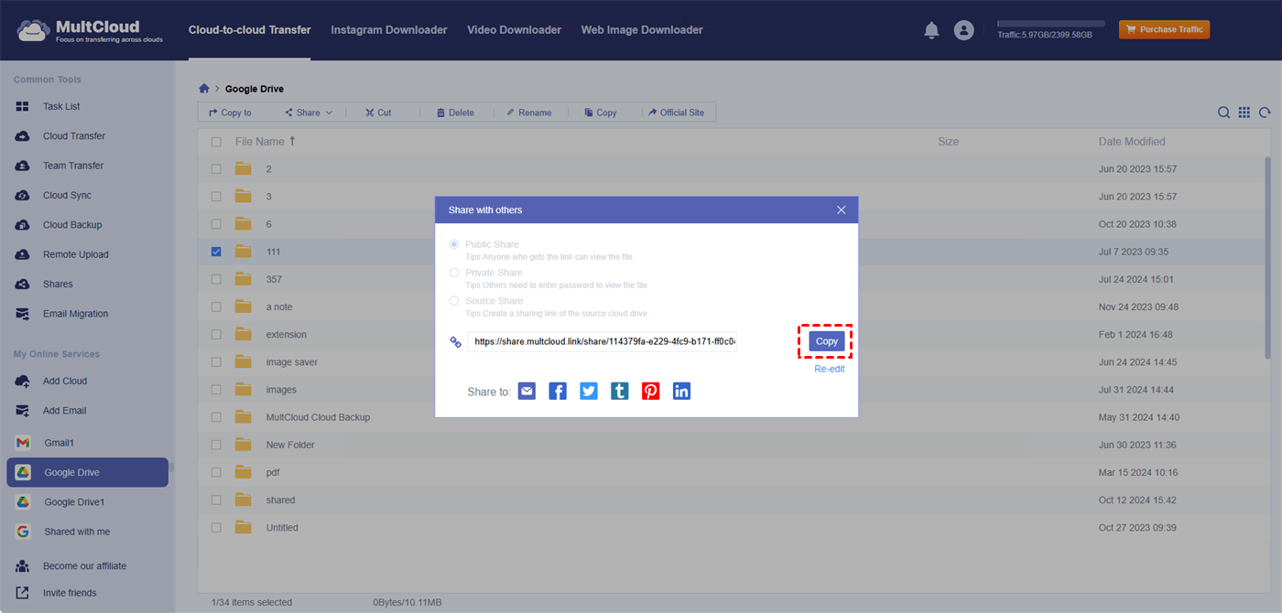Share to Facebook icon
Image resolution: width=1282 pixels, height=613 pixels.
558,391
